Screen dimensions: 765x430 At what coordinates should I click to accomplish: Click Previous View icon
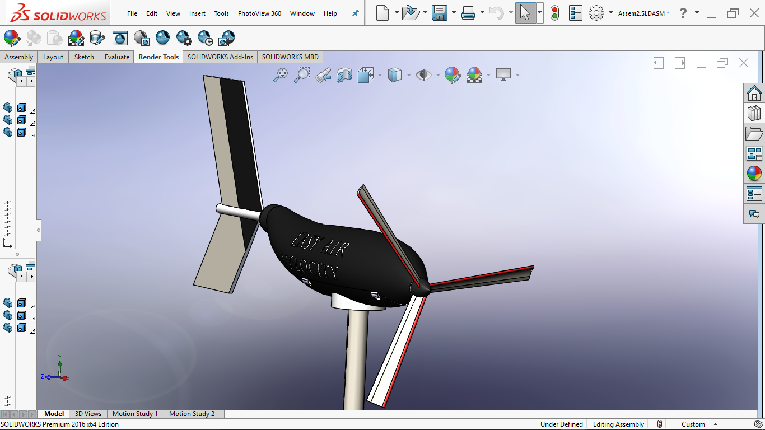[323, 75]
